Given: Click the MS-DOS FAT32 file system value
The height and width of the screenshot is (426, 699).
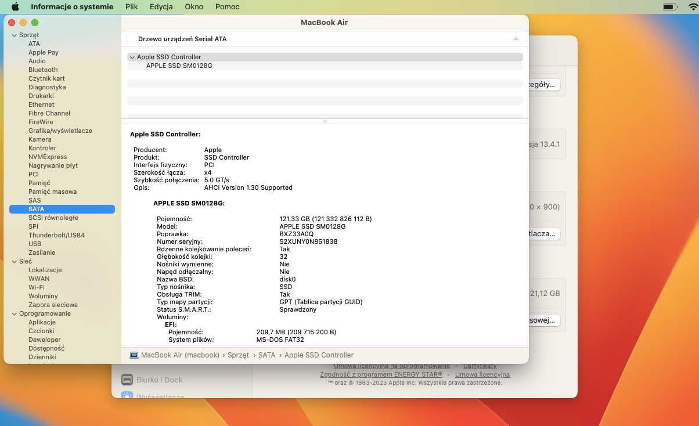Looking at the screenshot, I should (280, 340).
